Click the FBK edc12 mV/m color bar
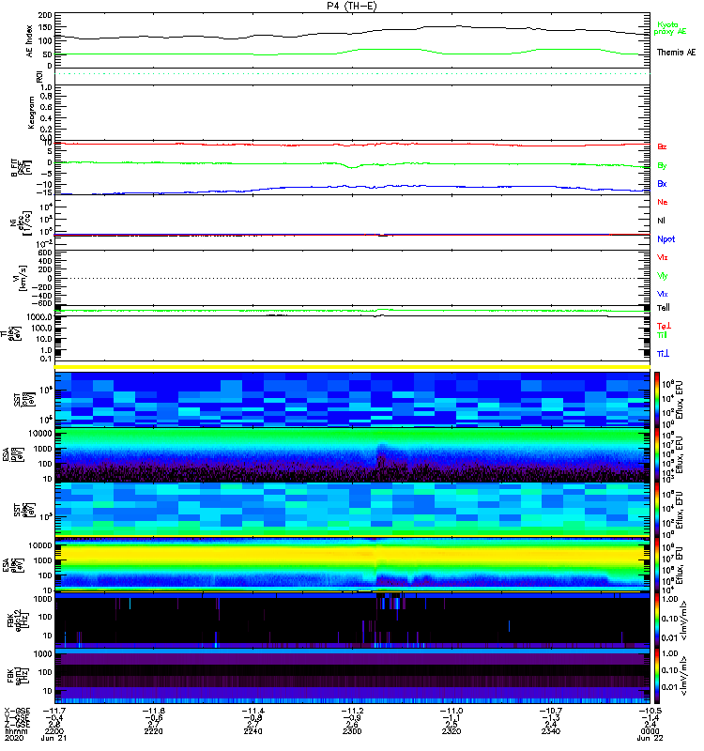 (x=657, y=621)
